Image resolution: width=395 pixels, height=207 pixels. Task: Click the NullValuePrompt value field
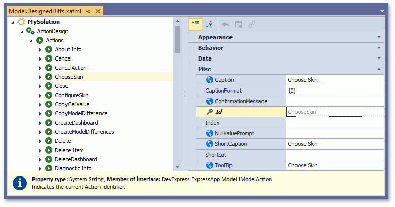click(x=335, y=133)
